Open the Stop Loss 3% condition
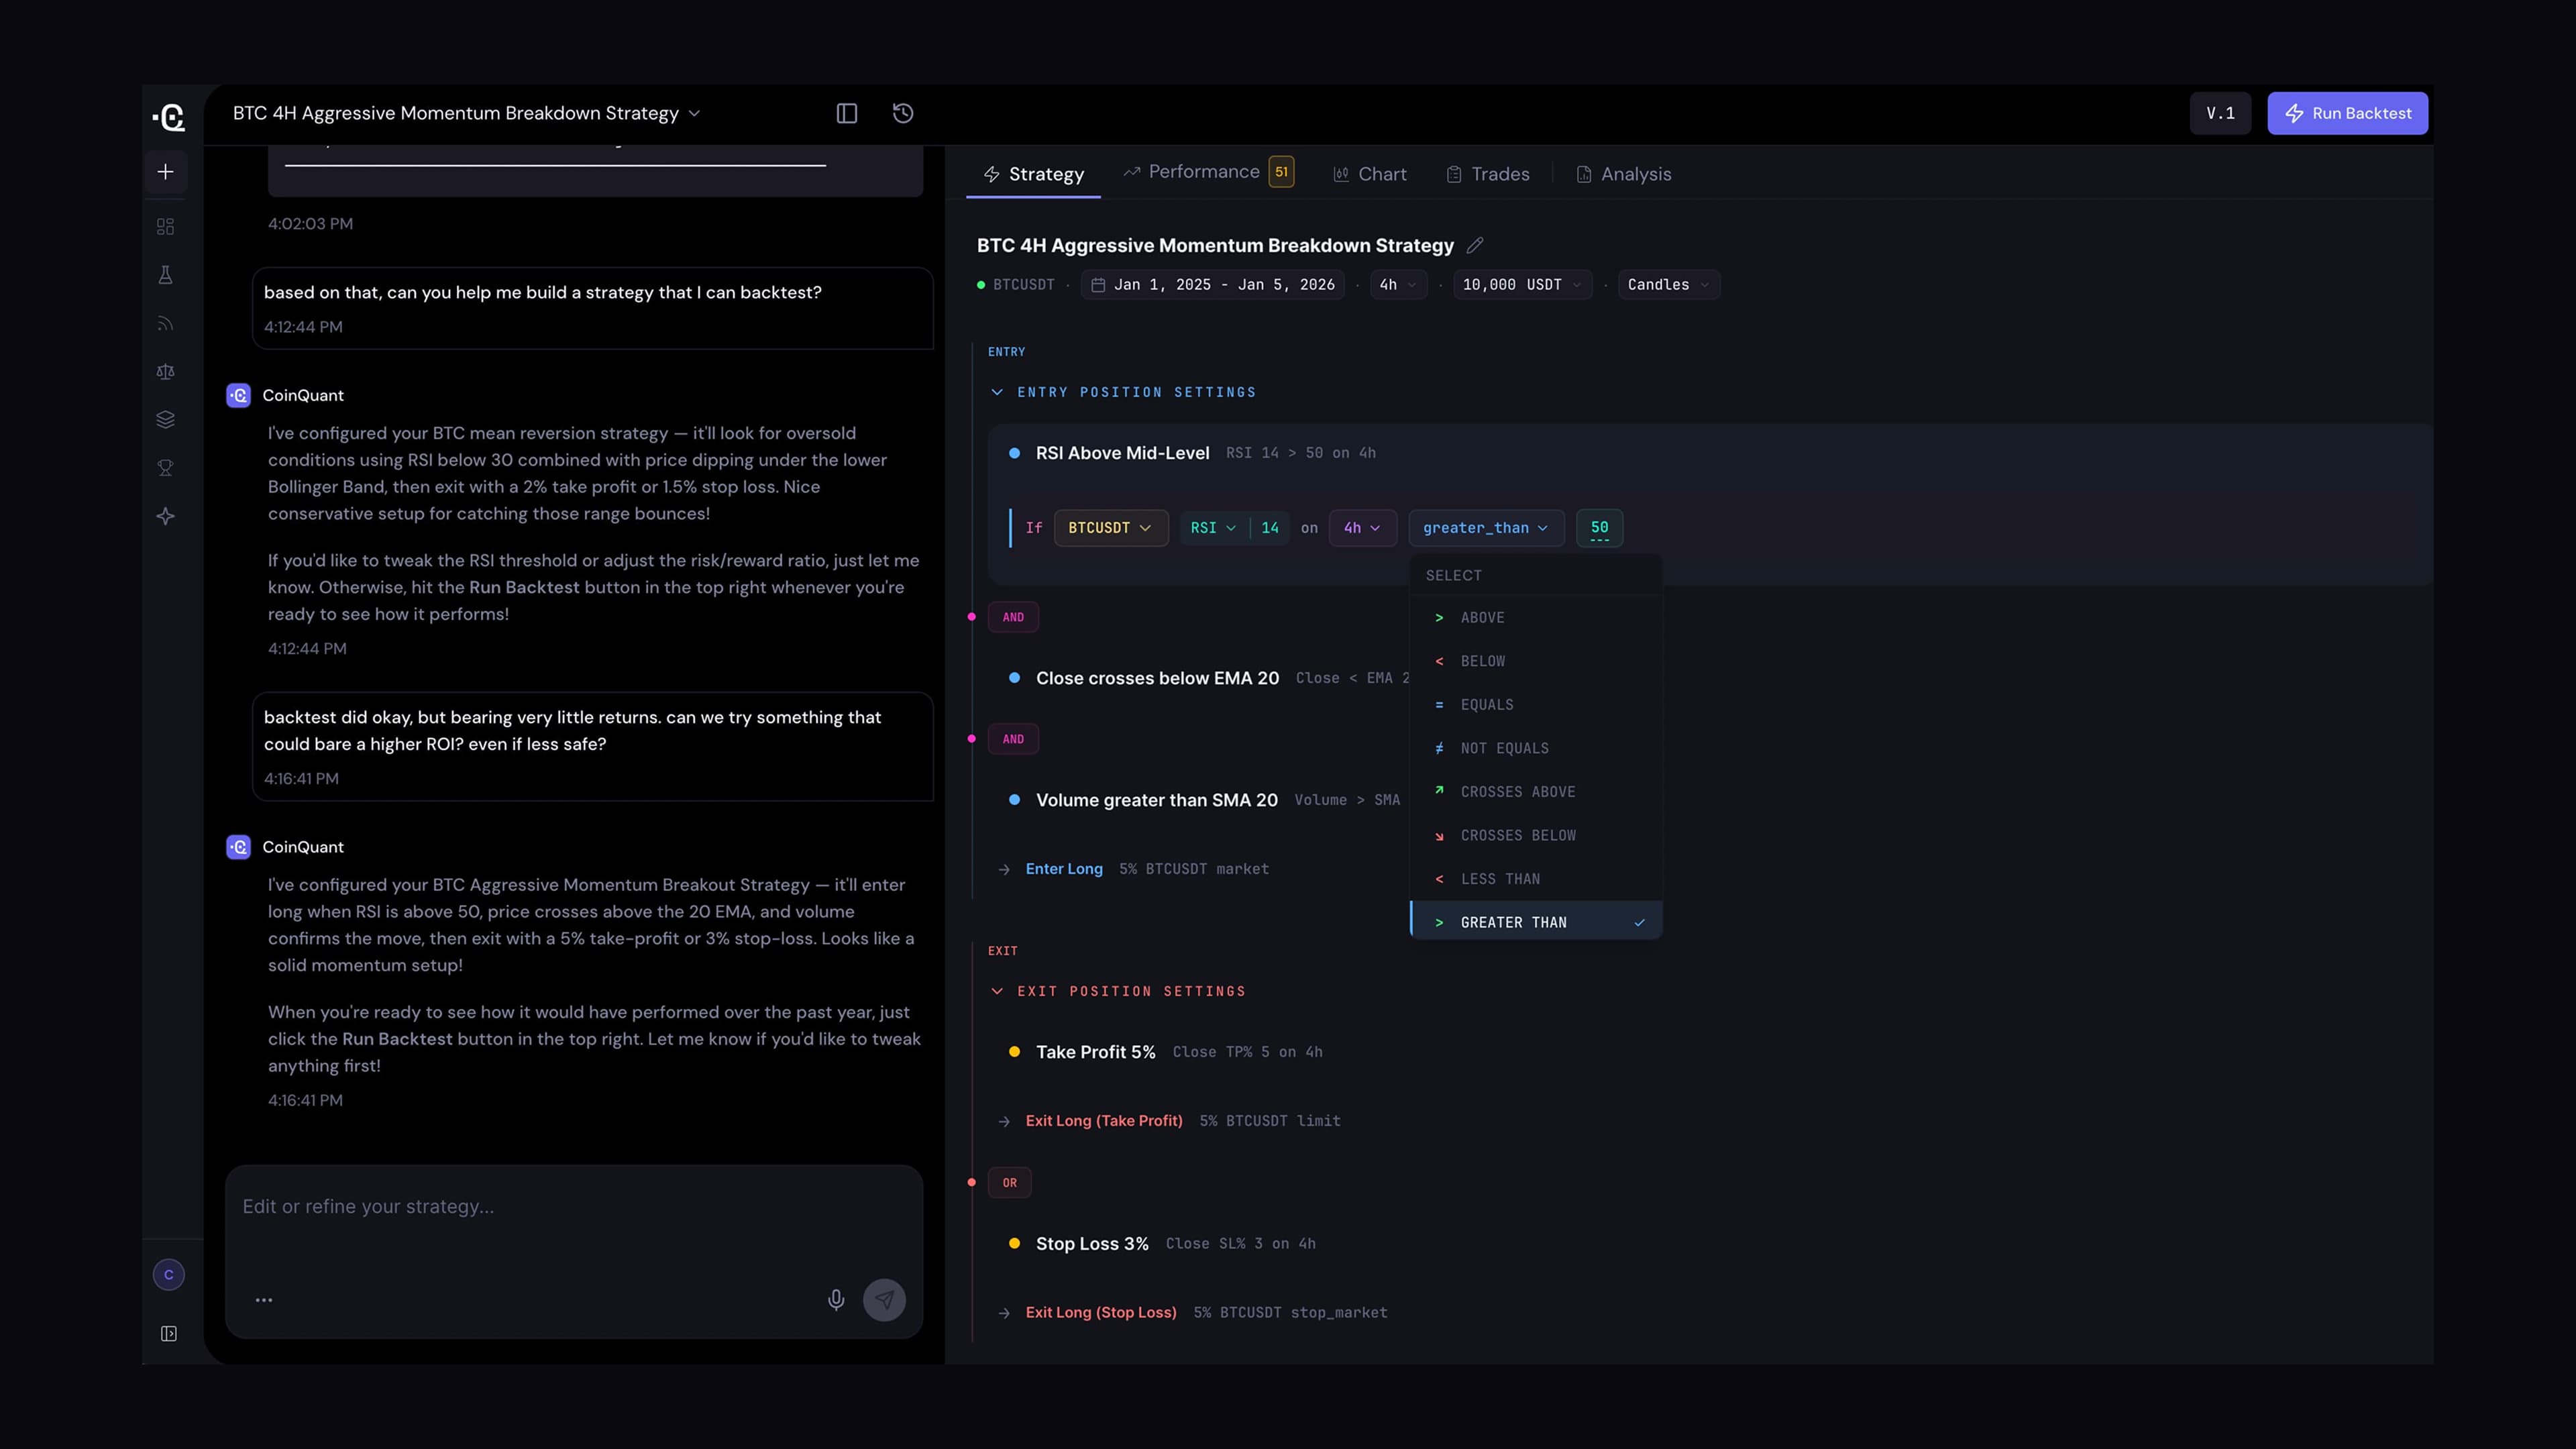This screenshot has width=2576, height=1449. 1092,1244
